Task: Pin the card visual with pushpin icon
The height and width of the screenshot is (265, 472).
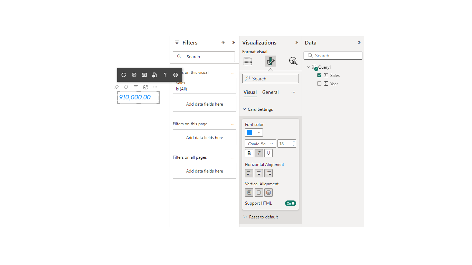Action: 116,87
